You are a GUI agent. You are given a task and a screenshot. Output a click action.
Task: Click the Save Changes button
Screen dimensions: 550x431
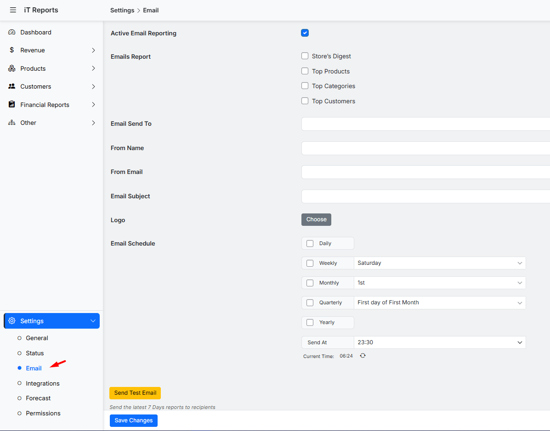pyautogui.click(x=133, y=420)
